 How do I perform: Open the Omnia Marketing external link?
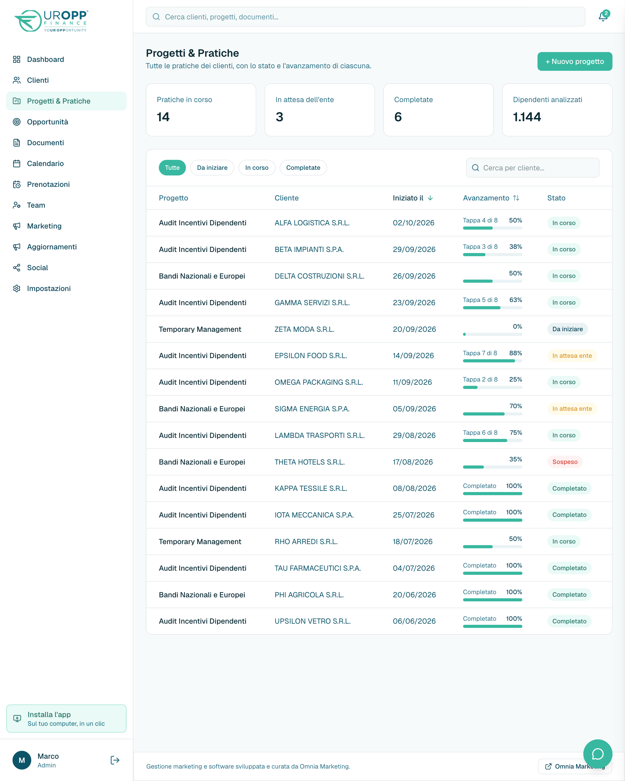pyautogui.click(x=574, y=766)
